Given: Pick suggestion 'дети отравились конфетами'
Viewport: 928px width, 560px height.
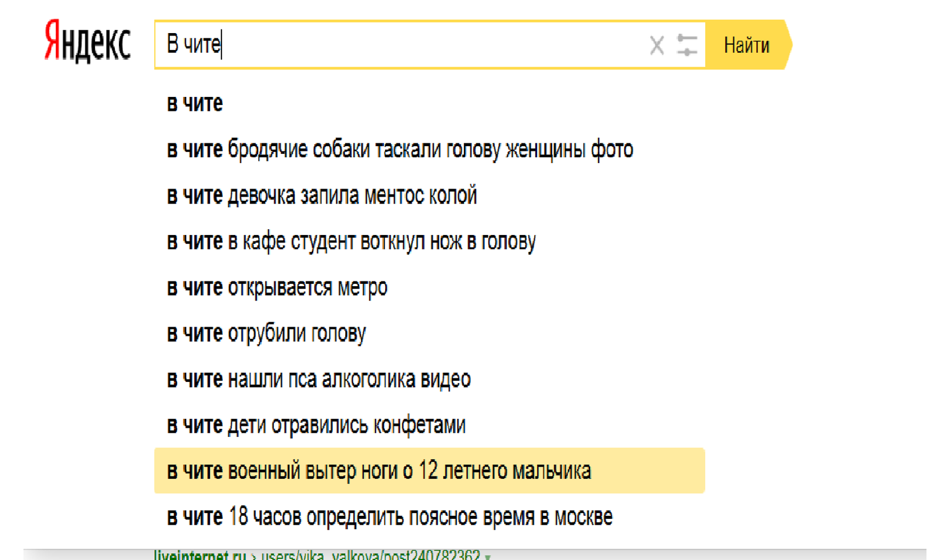Looking at the screenshot, I should pos(316,425).
